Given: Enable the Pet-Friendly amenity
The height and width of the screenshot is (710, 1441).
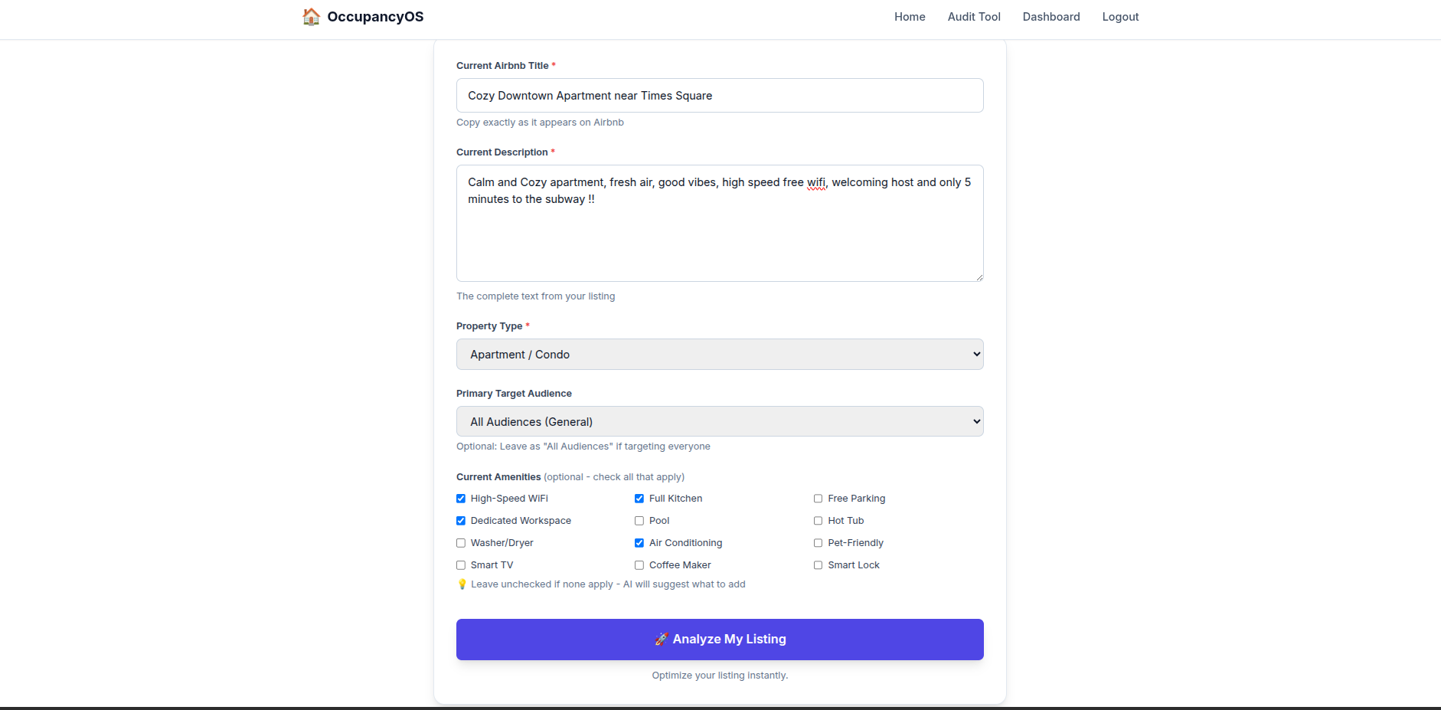Looking at the screenshot, I should point(818,542).
